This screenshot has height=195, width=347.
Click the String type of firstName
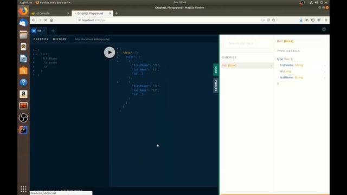(299, 65)
